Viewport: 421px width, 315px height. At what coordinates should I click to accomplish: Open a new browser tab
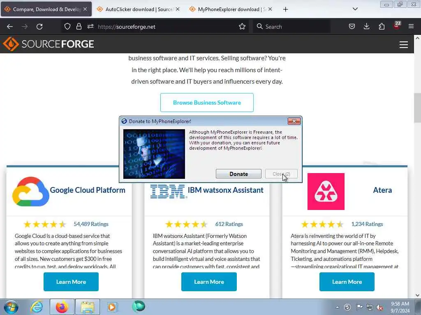[x=285, y=9]
